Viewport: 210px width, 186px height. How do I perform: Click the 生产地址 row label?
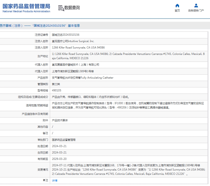pos(43,56)
